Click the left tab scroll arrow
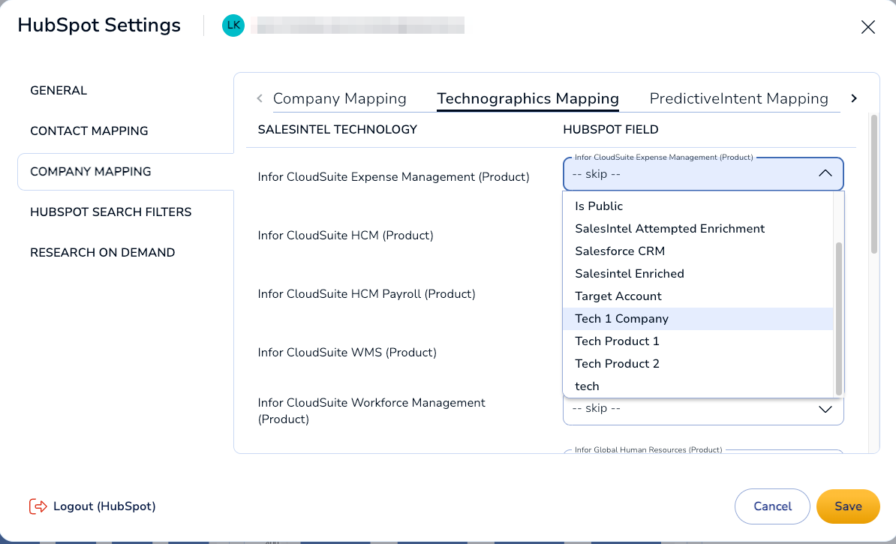Image resolution: width=896 pixels, height=544 pixels. pyautogui.click(x=260, y=98)
